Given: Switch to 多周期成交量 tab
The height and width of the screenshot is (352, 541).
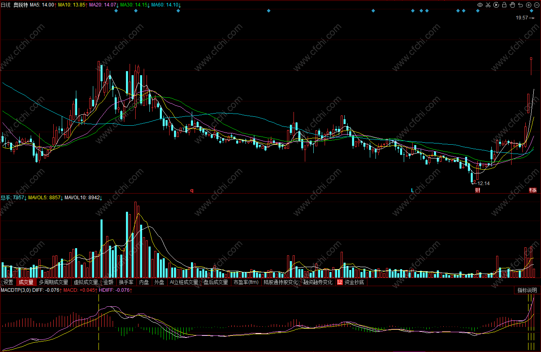Looking at the screenshot, I should click(53, 282).
